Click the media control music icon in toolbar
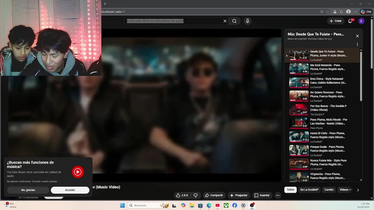 click(335, 12)
